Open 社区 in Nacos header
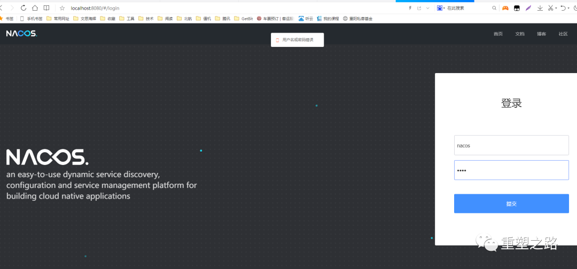The image size is (577, 269). click(563, 34)
